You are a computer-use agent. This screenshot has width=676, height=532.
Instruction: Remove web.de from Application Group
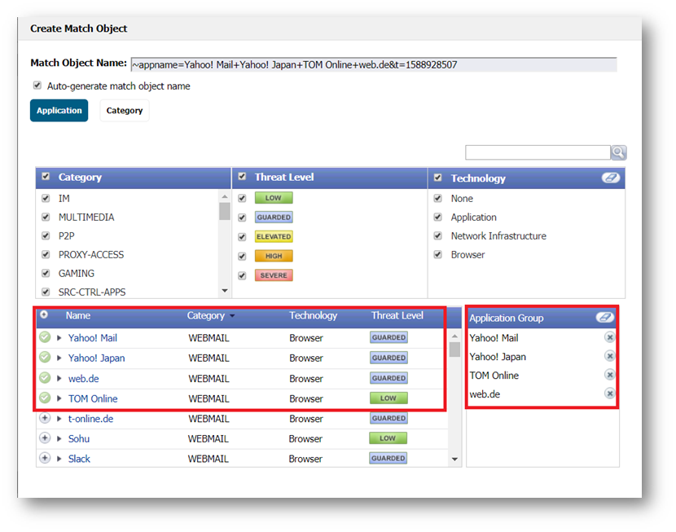[609, 394]
